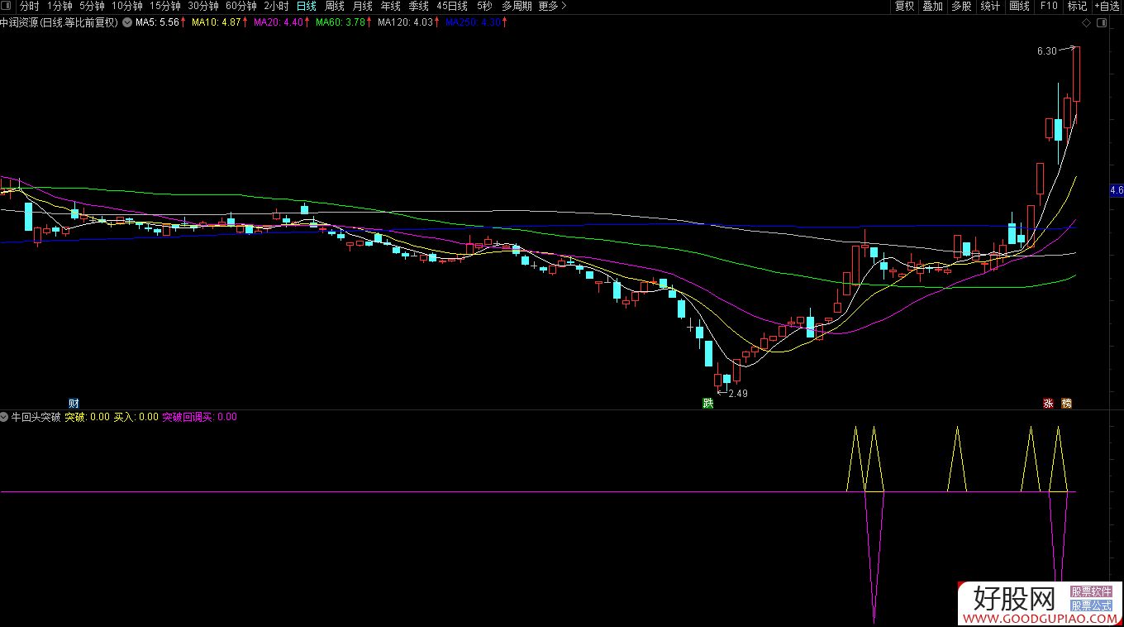Click the MA250 blue value
The width and height of the screenshot is (1124, 627).
(x=474, y=22)
